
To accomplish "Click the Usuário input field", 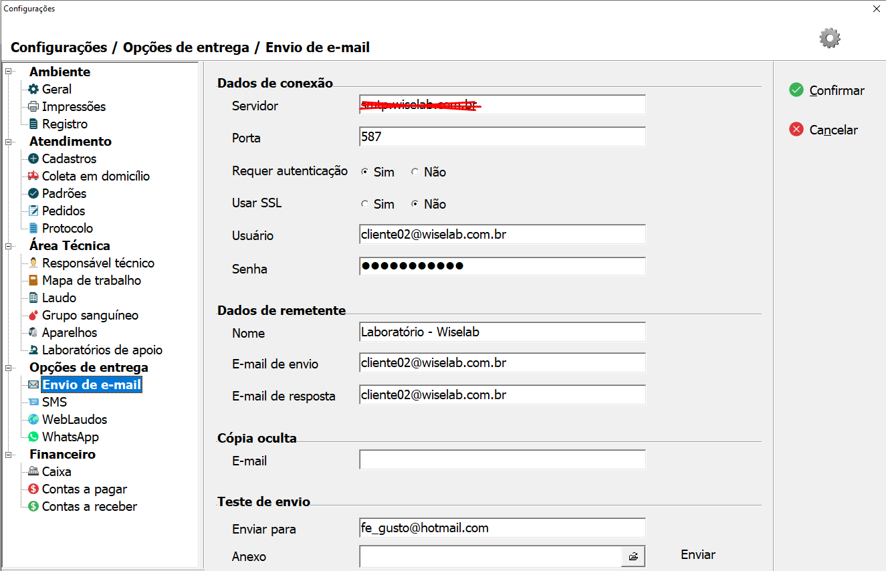I will point(503,234).
